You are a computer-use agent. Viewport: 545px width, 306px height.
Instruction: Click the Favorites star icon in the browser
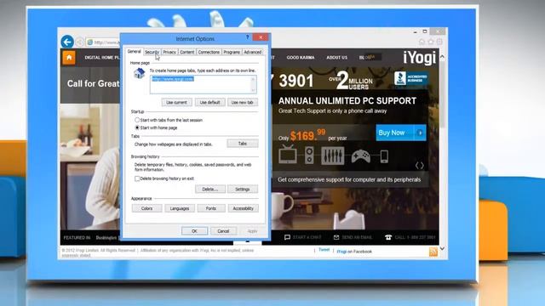coord(431,42)
